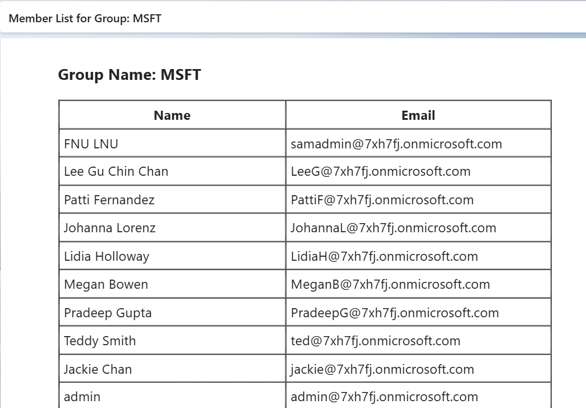The width and height of the screenshot is (586, 408).
Task: Click JohannaL email address cell
Action: (x=393, y=228)
